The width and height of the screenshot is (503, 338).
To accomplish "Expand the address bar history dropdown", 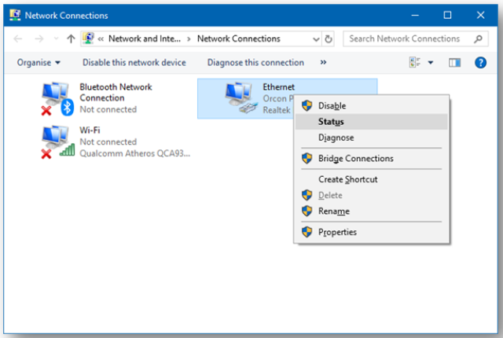I will [x=316, y=39].
